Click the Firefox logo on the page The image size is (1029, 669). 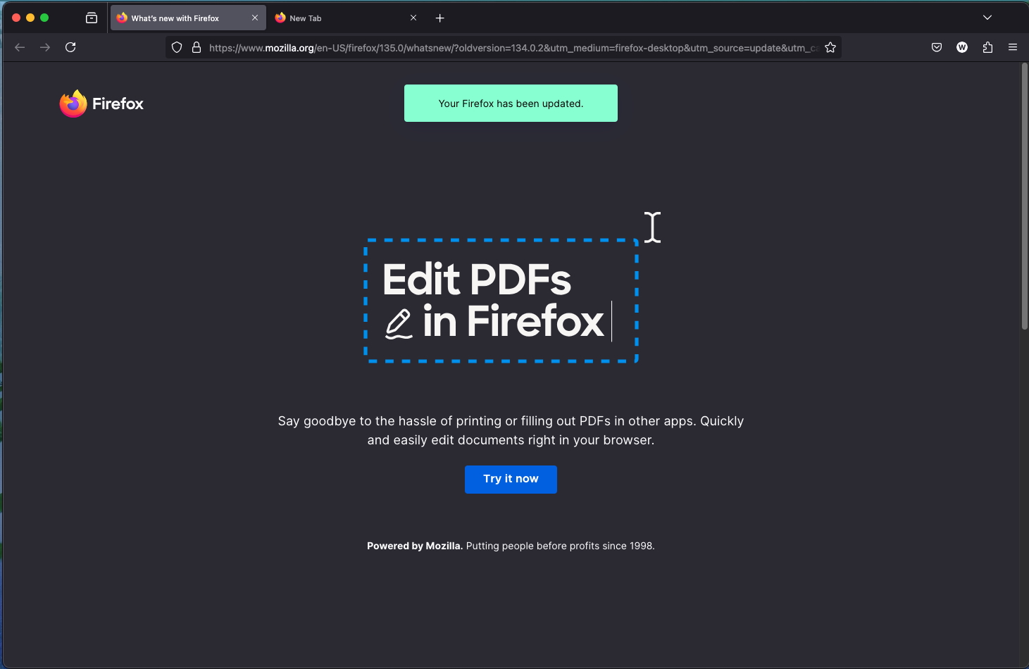click(x=101, y=104)
